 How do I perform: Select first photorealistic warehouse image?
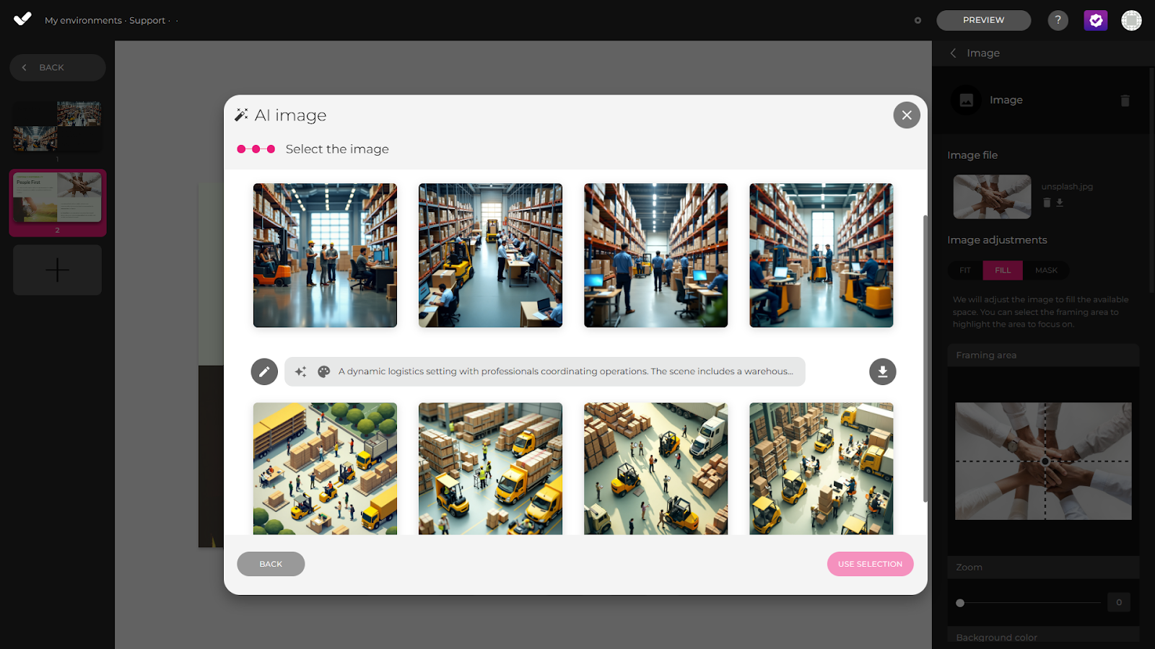325,255
